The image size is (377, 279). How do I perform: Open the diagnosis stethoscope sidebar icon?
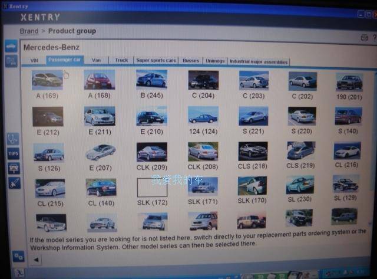13,139
